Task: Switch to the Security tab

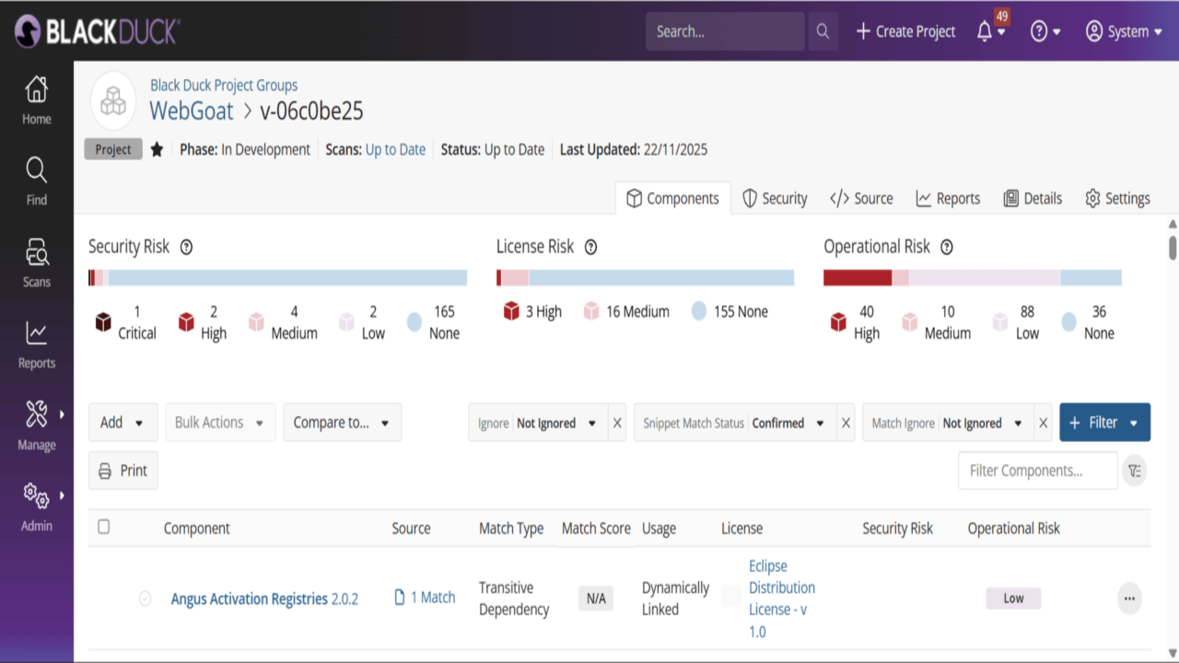Action: click(x=775, y=198)
